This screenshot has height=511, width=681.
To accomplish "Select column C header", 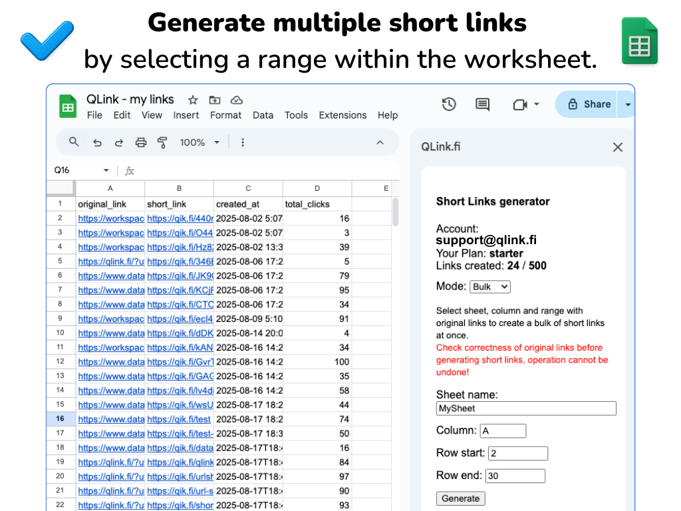I will pyautogui.click(x=249, y=188).
